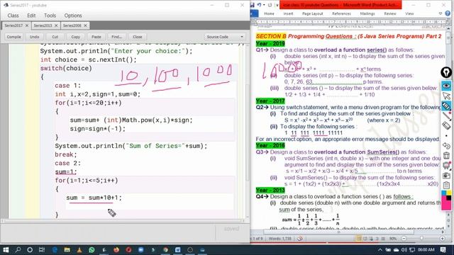Open the Word File tab
The image size is (454, 255).
point(254,13)
